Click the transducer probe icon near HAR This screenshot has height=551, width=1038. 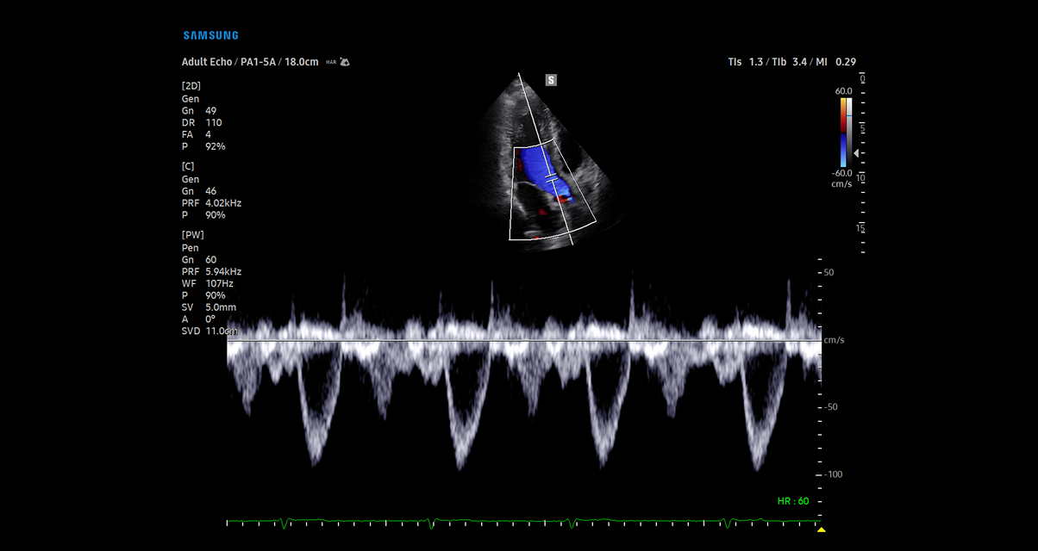(345, 62)
